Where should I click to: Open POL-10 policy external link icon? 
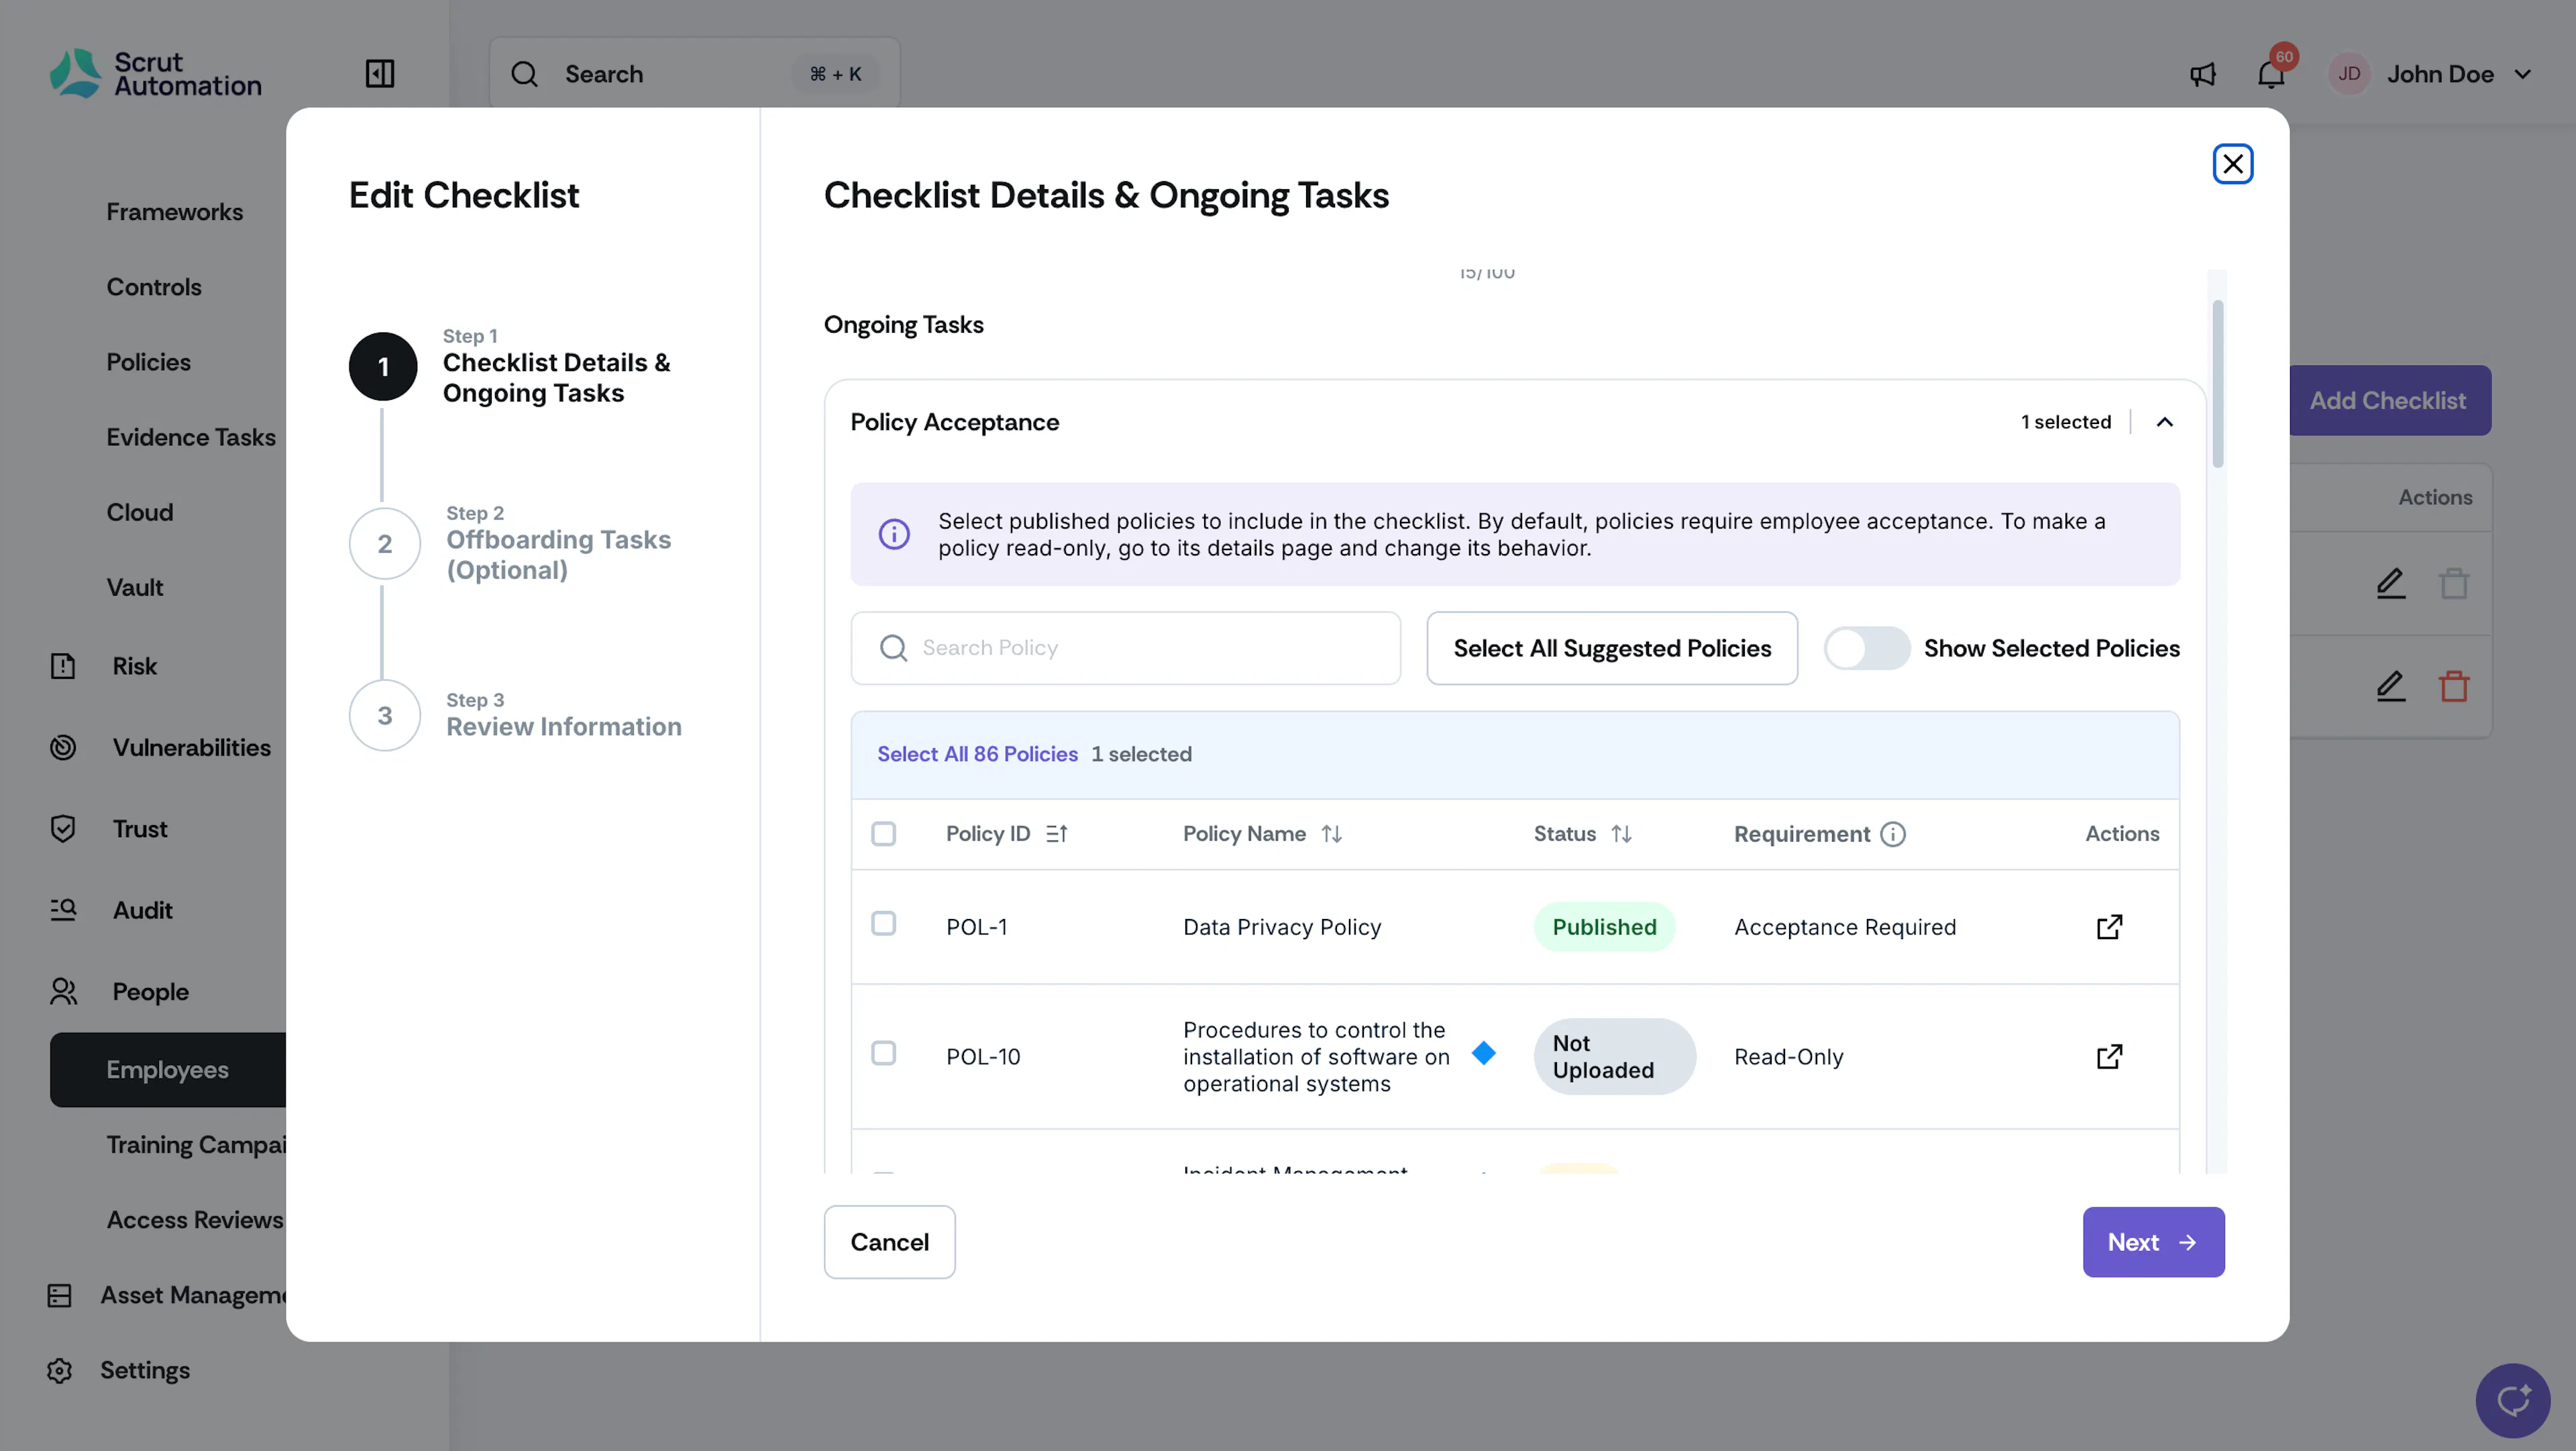(x=2109, y=1057)
